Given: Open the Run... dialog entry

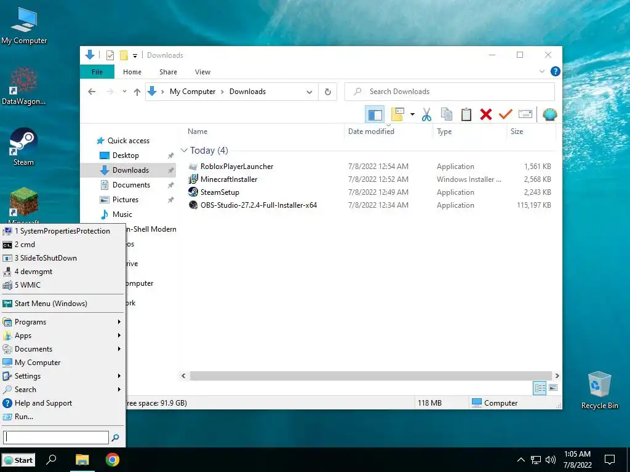Looking at the screenshot, I should pyautogui.click(x=63, y=417).
